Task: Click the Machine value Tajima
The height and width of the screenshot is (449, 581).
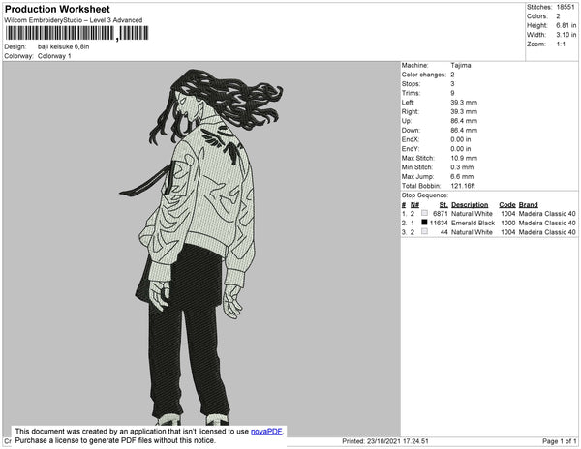Action: coord(461,65)
